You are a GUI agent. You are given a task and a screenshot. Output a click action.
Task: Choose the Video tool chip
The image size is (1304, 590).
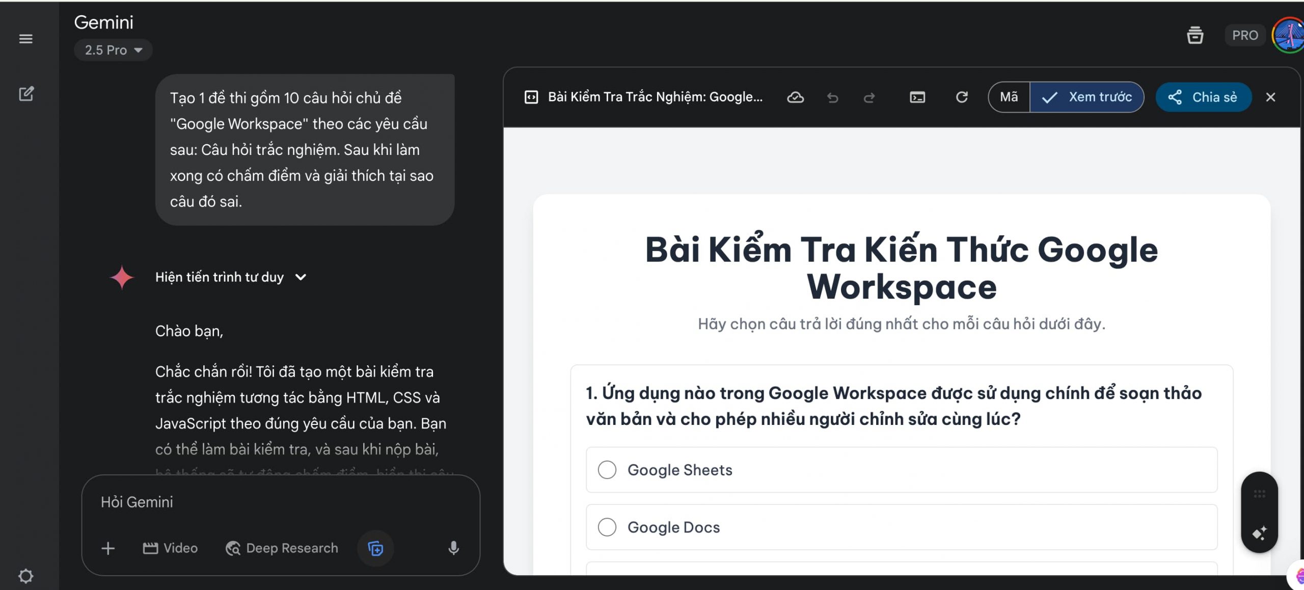pyautogui.click(x=170, y=548)
